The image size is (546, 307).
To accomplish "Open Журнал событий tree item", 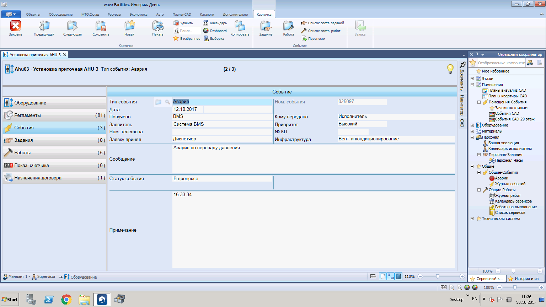I will 507,184.
